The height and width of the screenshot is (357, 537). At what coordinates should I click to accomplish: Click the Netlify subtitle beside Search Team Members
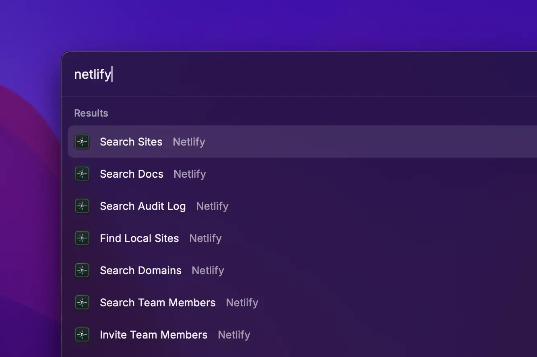tap(242, 303)
